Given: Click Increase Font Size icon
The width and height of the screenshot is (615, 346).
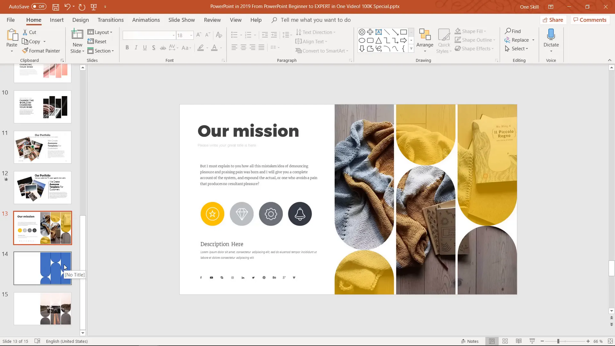Looking at the screenshot, I should coord(199,35).
